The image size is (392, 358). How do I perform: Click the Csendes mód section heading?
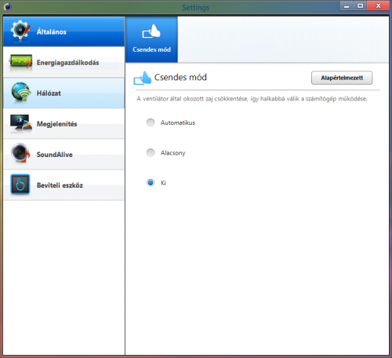pyautogui.click(x=180, y=78)
